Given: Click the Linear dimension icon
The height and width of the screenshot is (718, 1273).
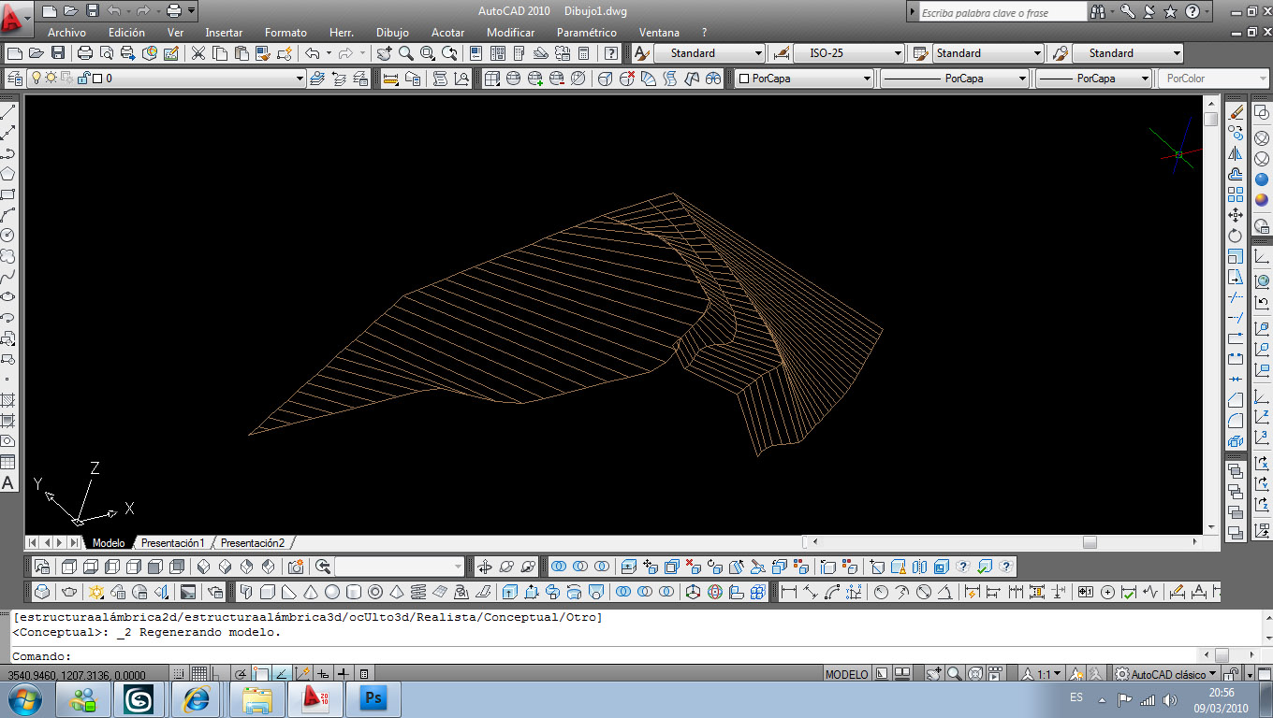Looking at the screenshot, I should (789, 592).
